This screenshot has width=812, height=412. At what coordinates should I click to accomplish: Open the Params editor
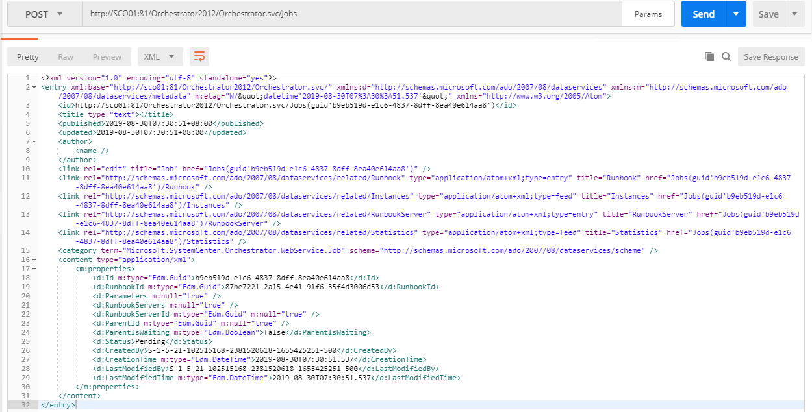(x=648, y=14)
